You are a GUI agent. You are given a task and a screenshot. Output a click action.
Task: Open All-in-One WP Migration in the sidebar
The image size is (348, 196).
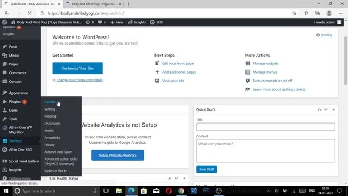(20, 130)
